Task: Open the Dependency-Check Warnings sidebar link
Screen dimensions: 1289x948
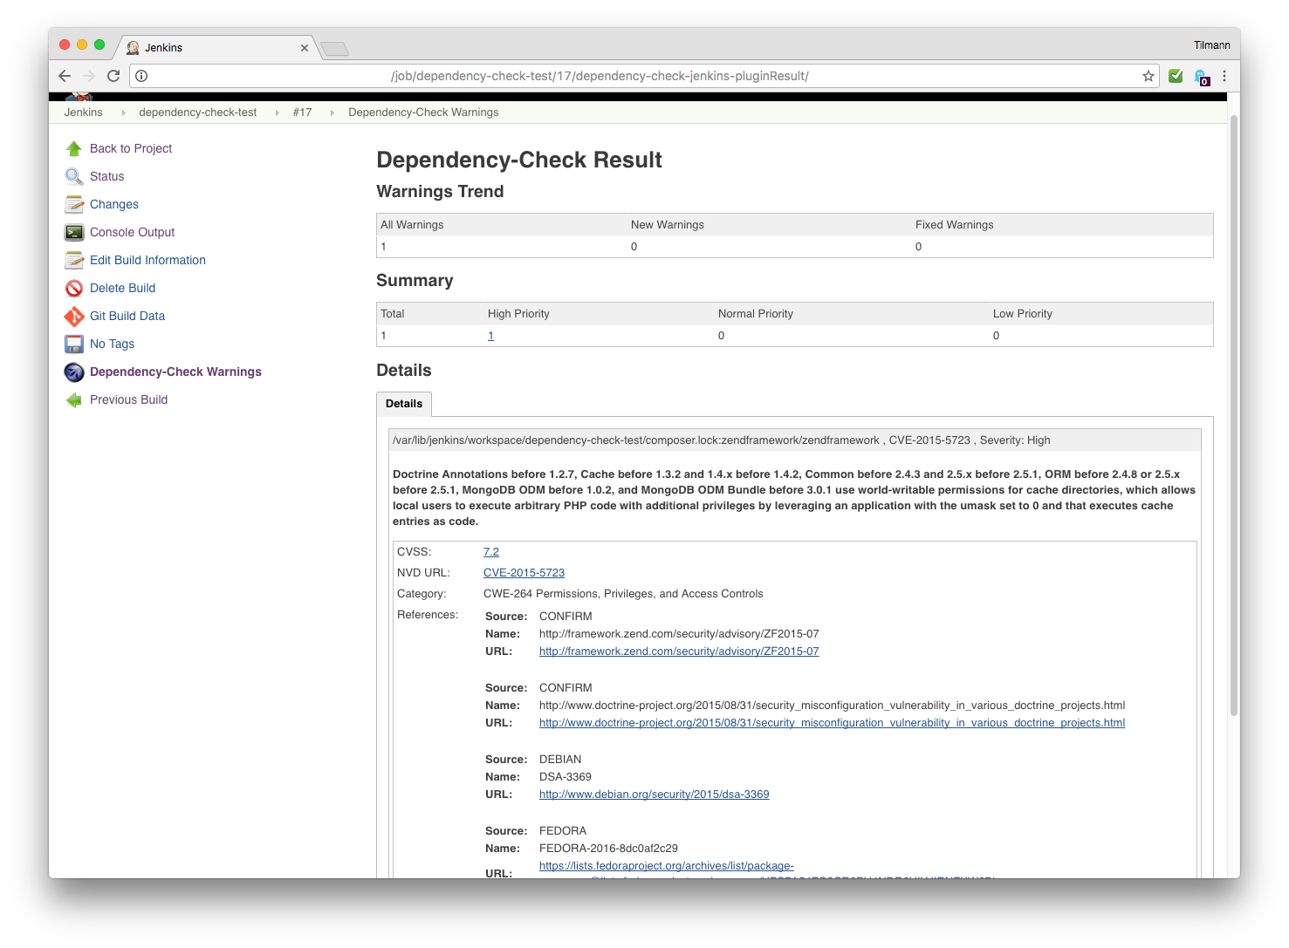Action: coord(175,372)
